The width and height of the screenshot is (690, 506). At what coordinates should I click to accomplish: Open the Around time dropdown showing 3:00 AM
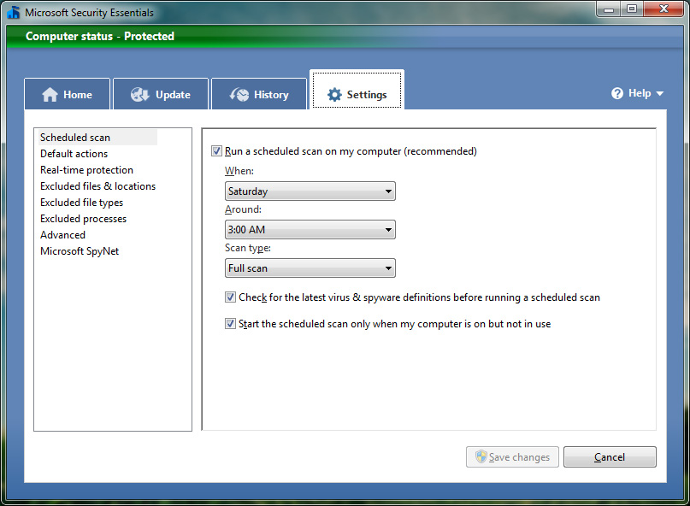[x=310, y=230]
